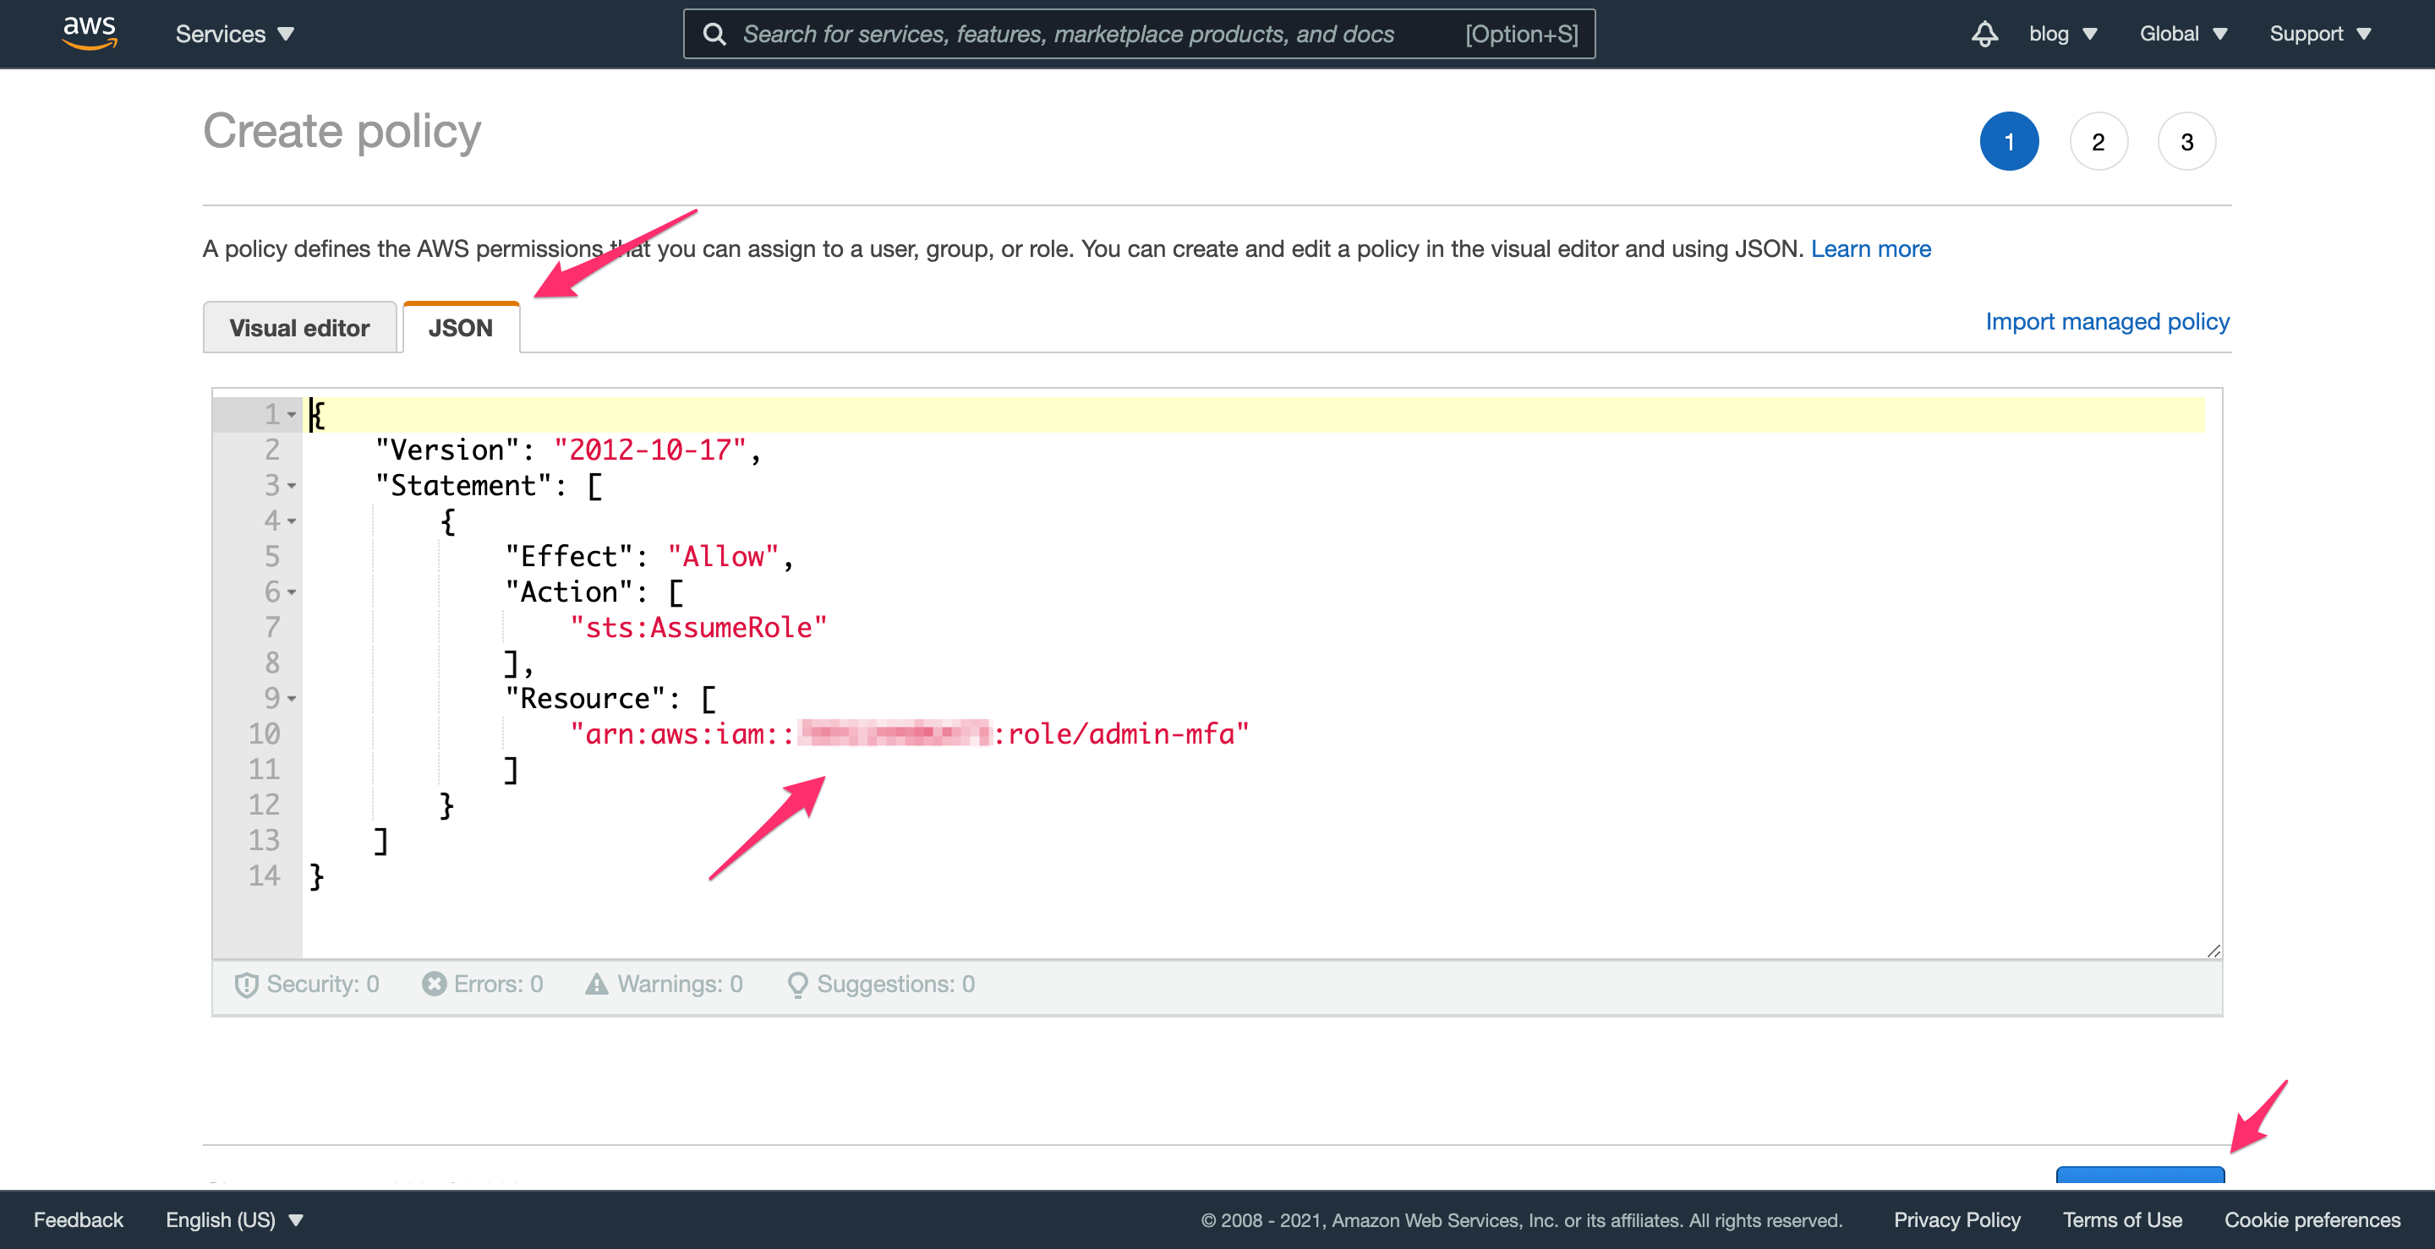Screen dimensions: 2435x1249
Task: Click the Errors: 0 status entry
Action: [482, 984]
